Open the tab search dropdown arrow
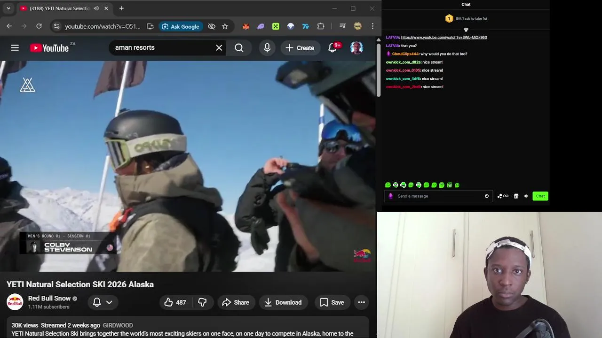 [8, 8]
